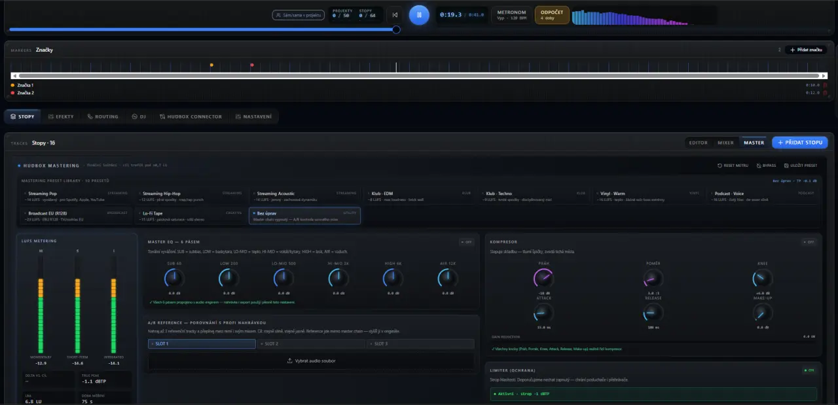838x405 pixels.
Task: Switch to the Stopy tab
Action: click(23, 116)
